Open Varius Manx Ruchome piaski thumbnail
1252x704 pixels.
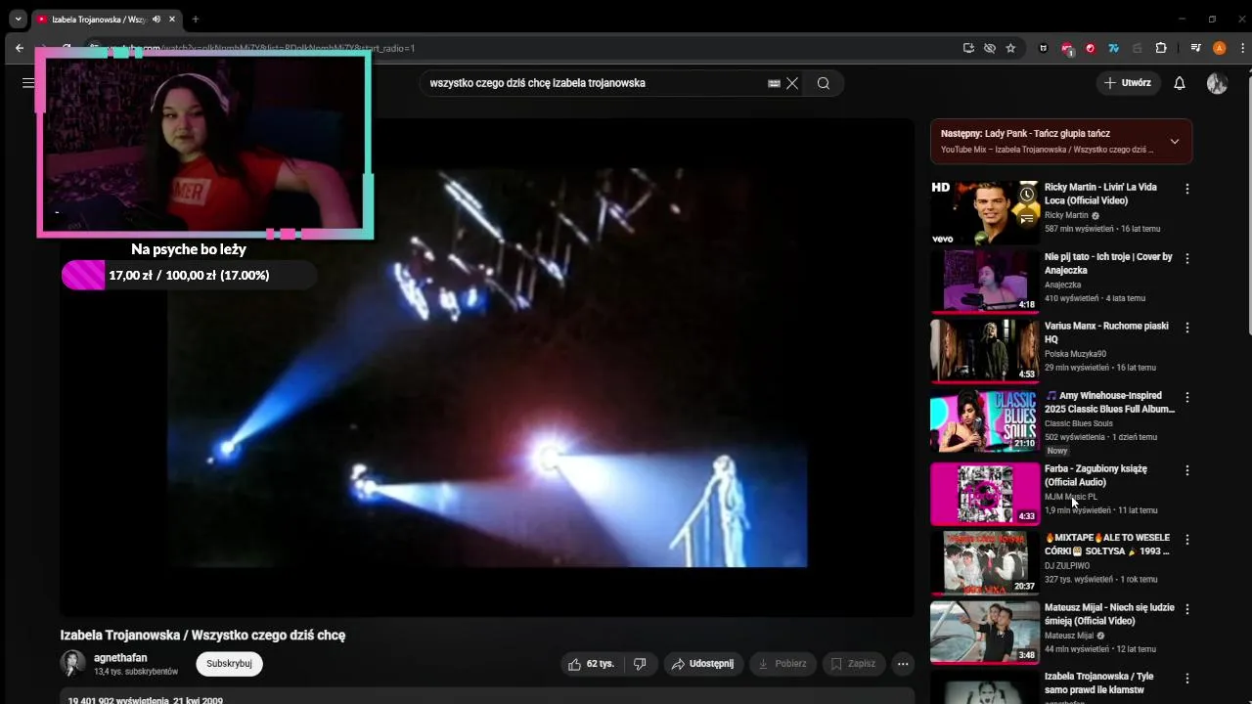click(x=984, y=351)
